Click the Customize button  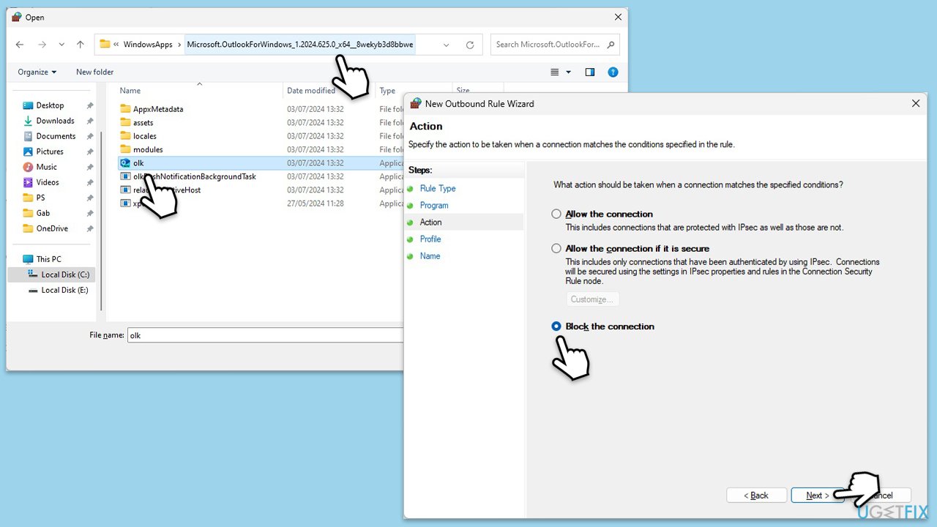592,299
